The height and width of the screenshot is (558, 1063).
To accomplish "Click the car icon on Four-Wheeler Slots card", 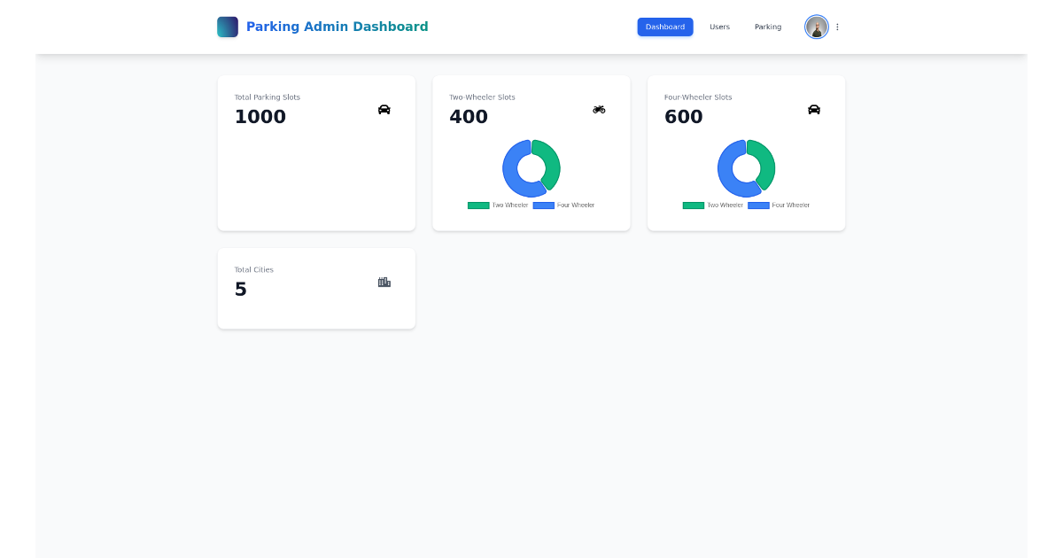I will [x=814, y=109].
